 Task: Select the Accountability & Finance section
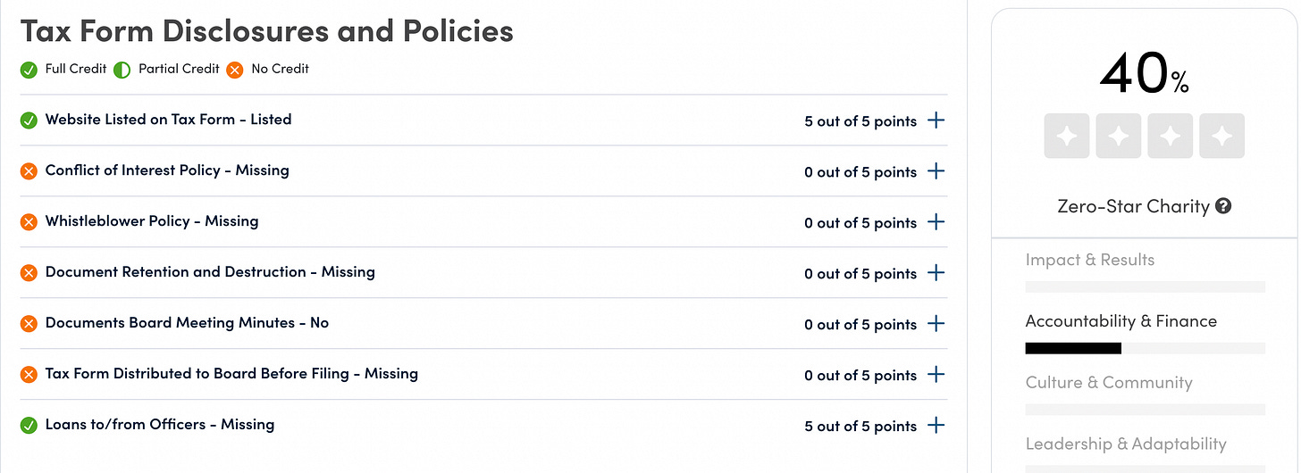click(x=1121, y=321)
